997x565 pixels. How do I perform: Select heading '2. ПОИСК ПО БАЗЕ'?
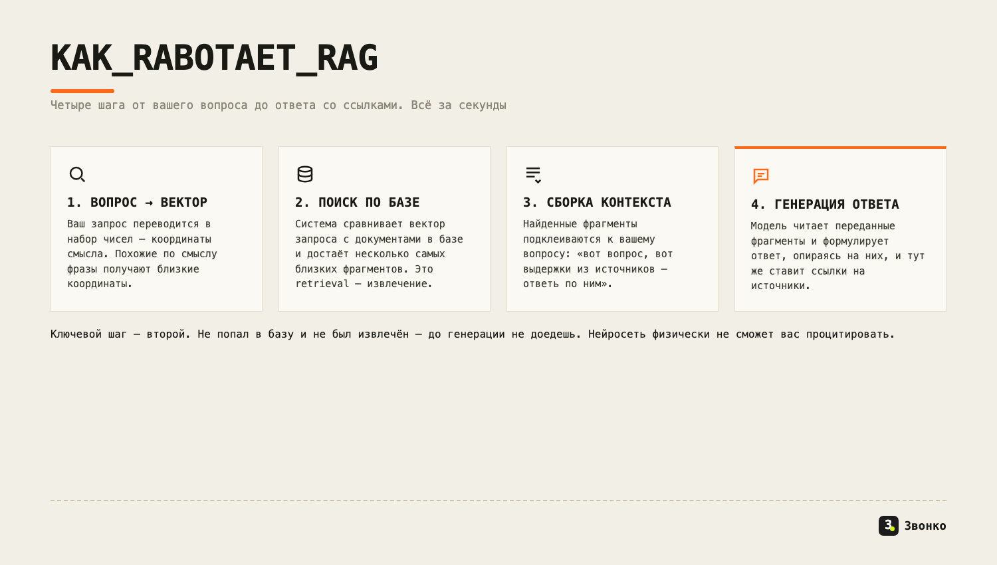click(x=358, y=202)
